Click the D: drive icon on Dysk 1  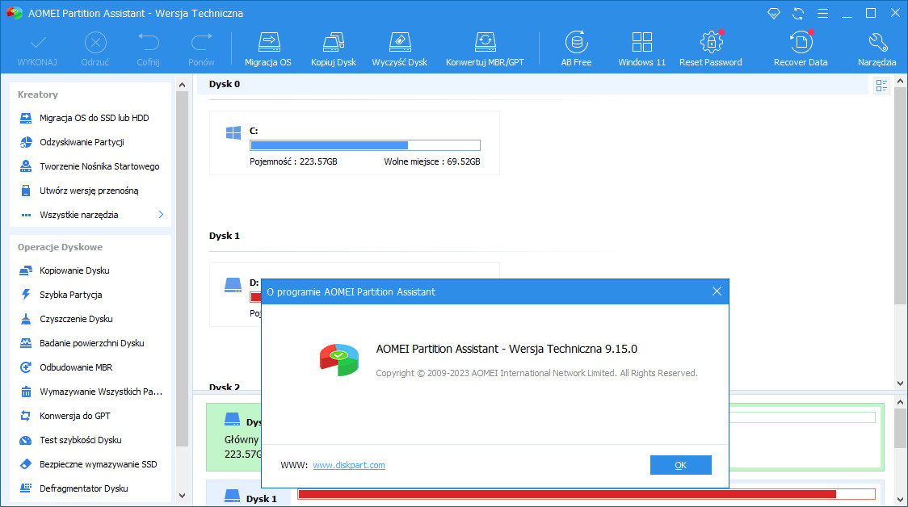[233, 285]
